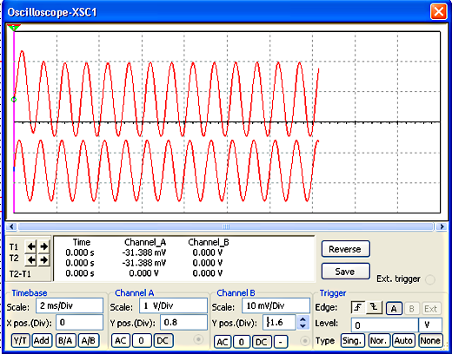Select falling edge trigger icon
Screen dimensions: 452x354
(x=374, y=308)
